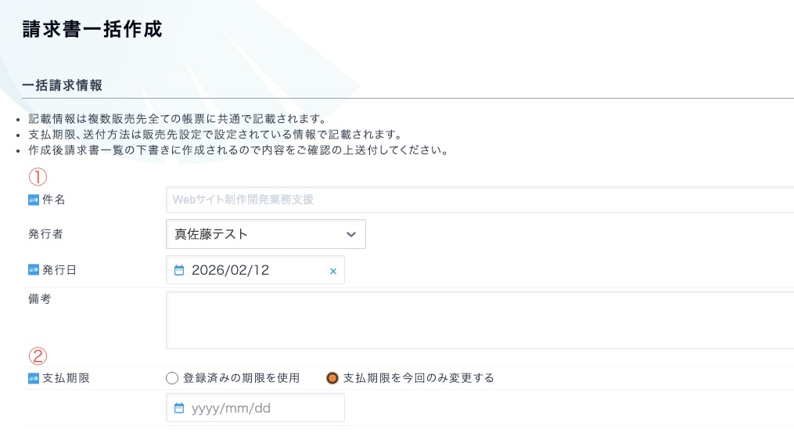This screenshot has height=447, width=794.
Task: Click the 2026/02/12 date value
Action: (230, 270)
